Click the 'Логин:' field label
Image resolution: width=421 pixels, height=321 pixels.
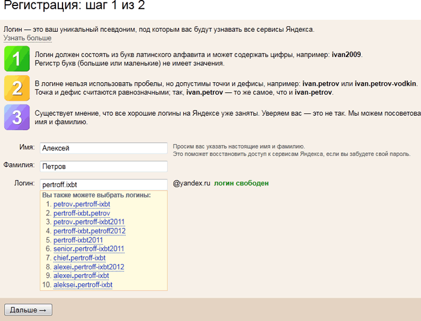coord(25,183)
